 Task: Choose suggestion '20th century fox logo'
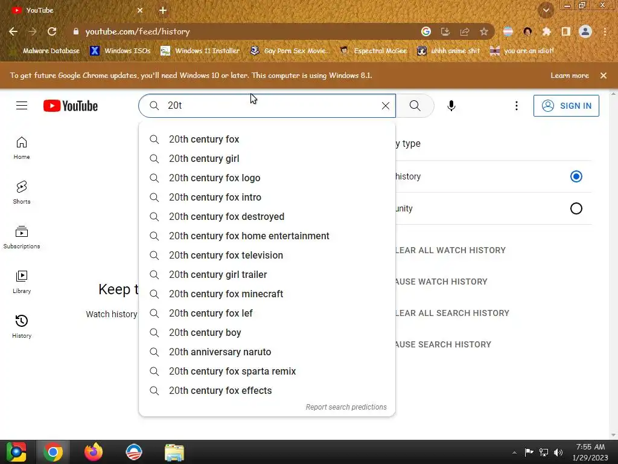tap(267, 178)
